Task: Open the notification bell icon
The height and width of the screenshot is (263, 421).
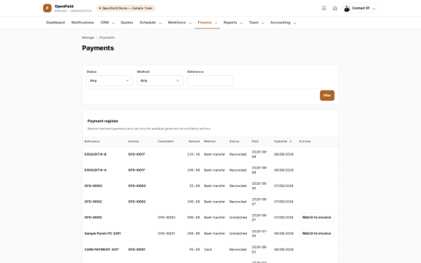Action: pos(324,8)
